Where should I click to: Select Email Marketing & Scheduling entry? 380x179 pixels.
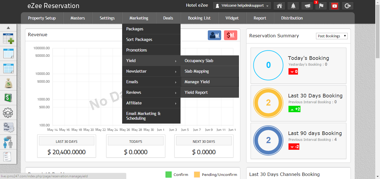tap(151, 116)
